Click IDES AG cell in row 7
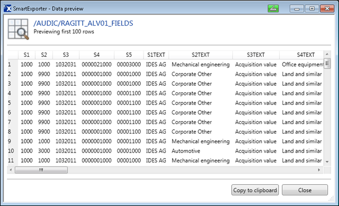 pyautogui.click(x=156, y=122)
